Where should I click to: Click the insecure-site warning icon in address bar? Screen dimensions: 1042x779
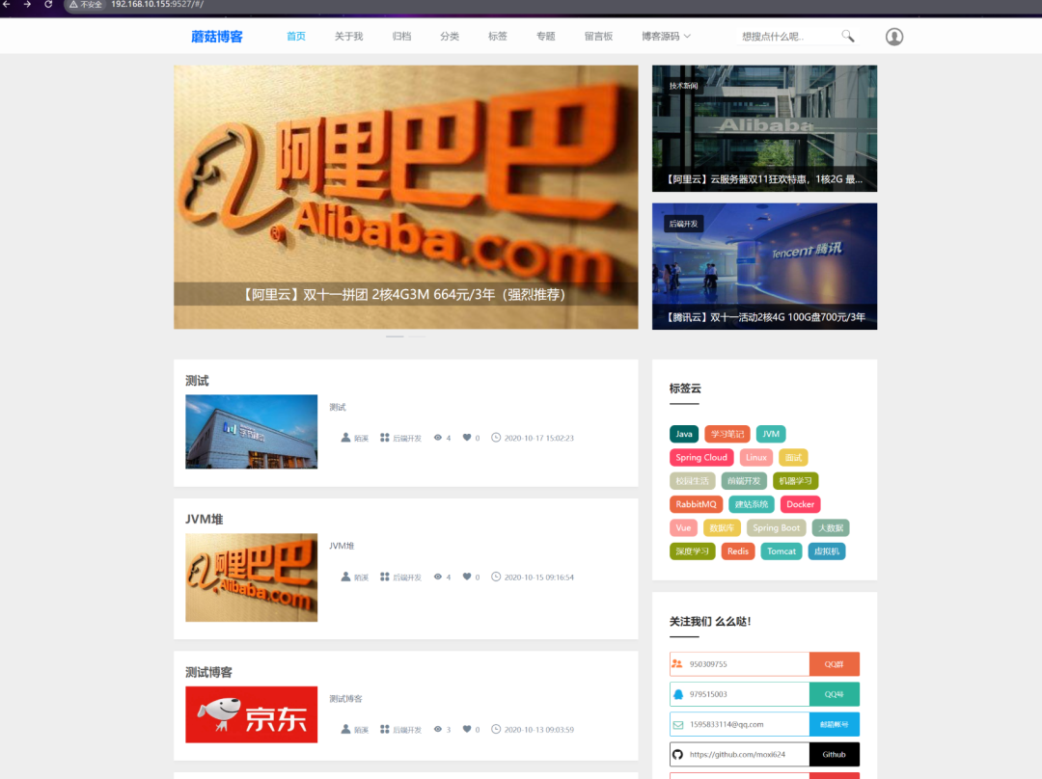[x=73, y=4]
